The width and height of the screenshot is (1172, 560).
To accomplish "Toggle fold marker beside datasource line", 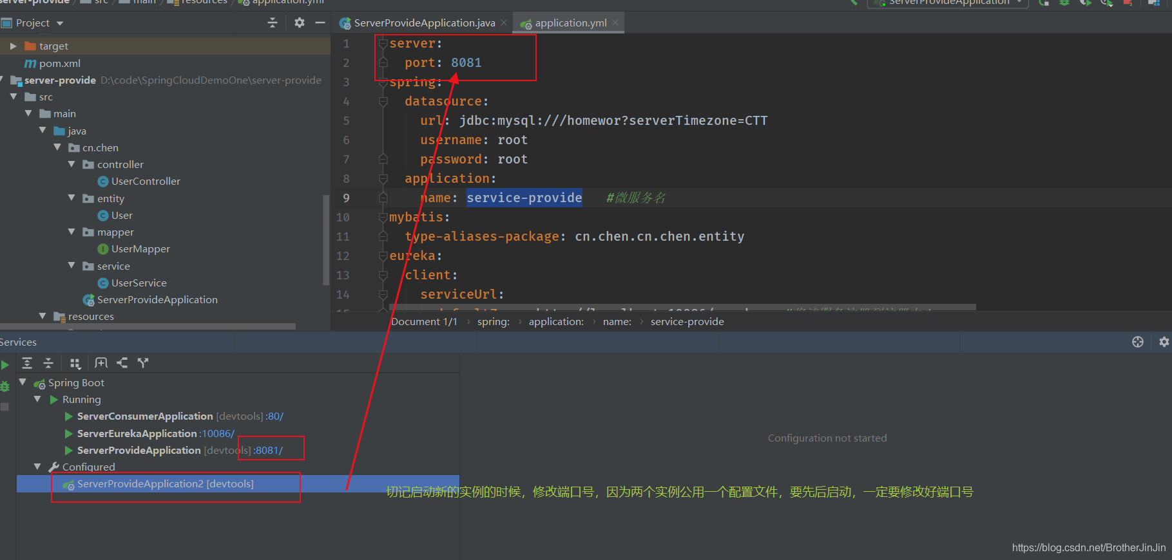I will click(x=383, y=102).
